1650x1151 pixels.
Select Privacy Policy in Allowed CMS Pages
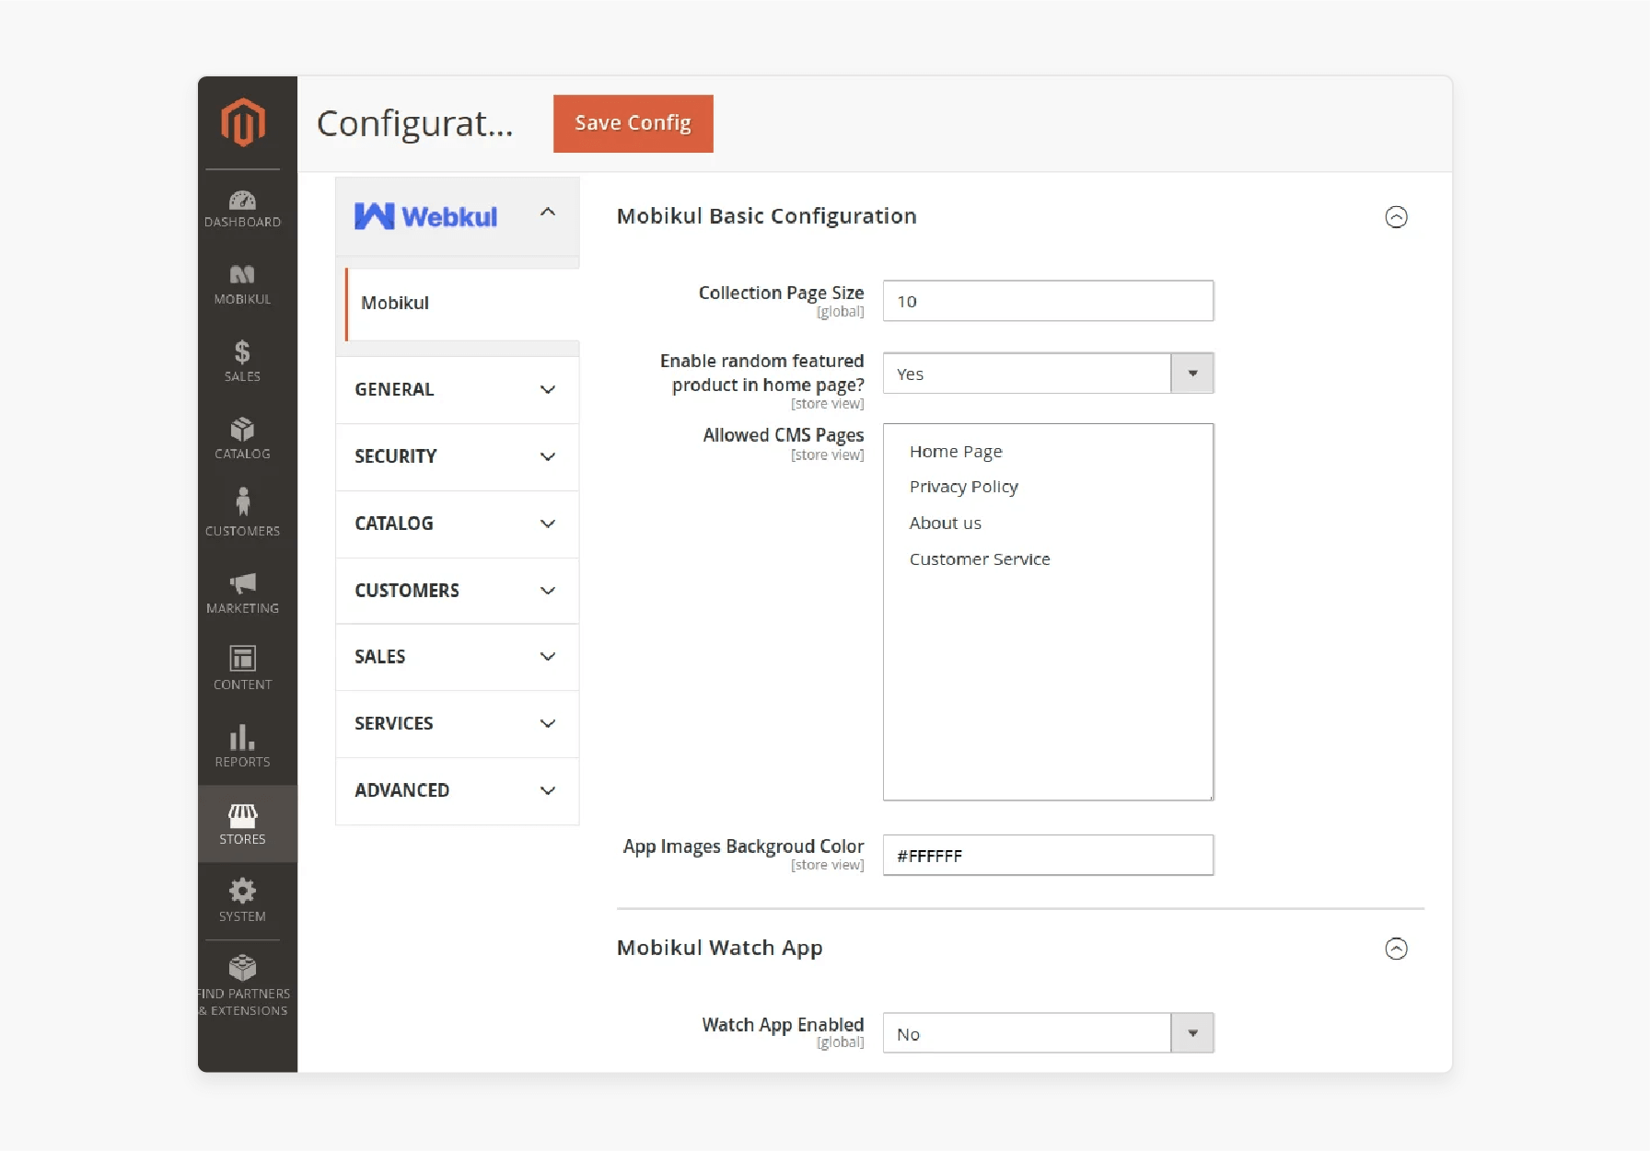(x=963, y=487)
